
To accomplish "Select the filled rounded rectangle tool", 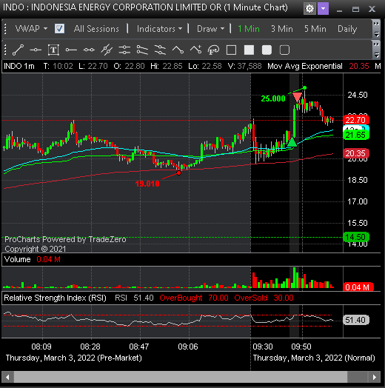I will click(267, 50).
